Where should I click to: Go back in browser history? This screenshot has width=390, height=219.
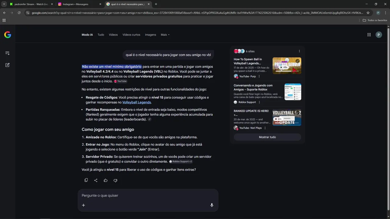[4, 13]
